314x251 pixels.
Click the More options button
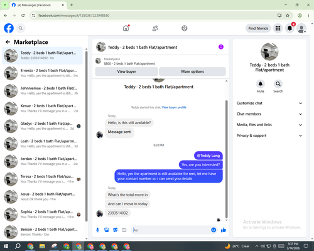click(192, 72)
